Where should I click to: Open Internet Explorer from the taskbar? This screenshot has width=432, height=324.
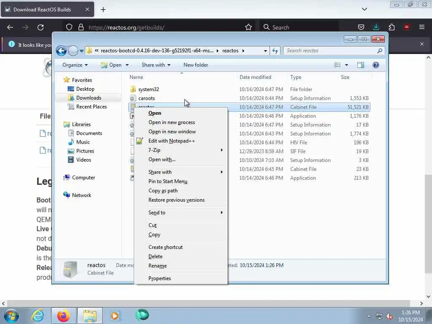[x=38, y=316]
